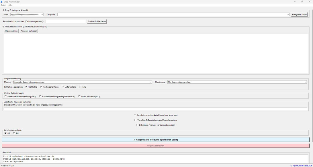Focus the product ID search field
Viewport: 313px width, 167px height.
click(x=66, y=21)
